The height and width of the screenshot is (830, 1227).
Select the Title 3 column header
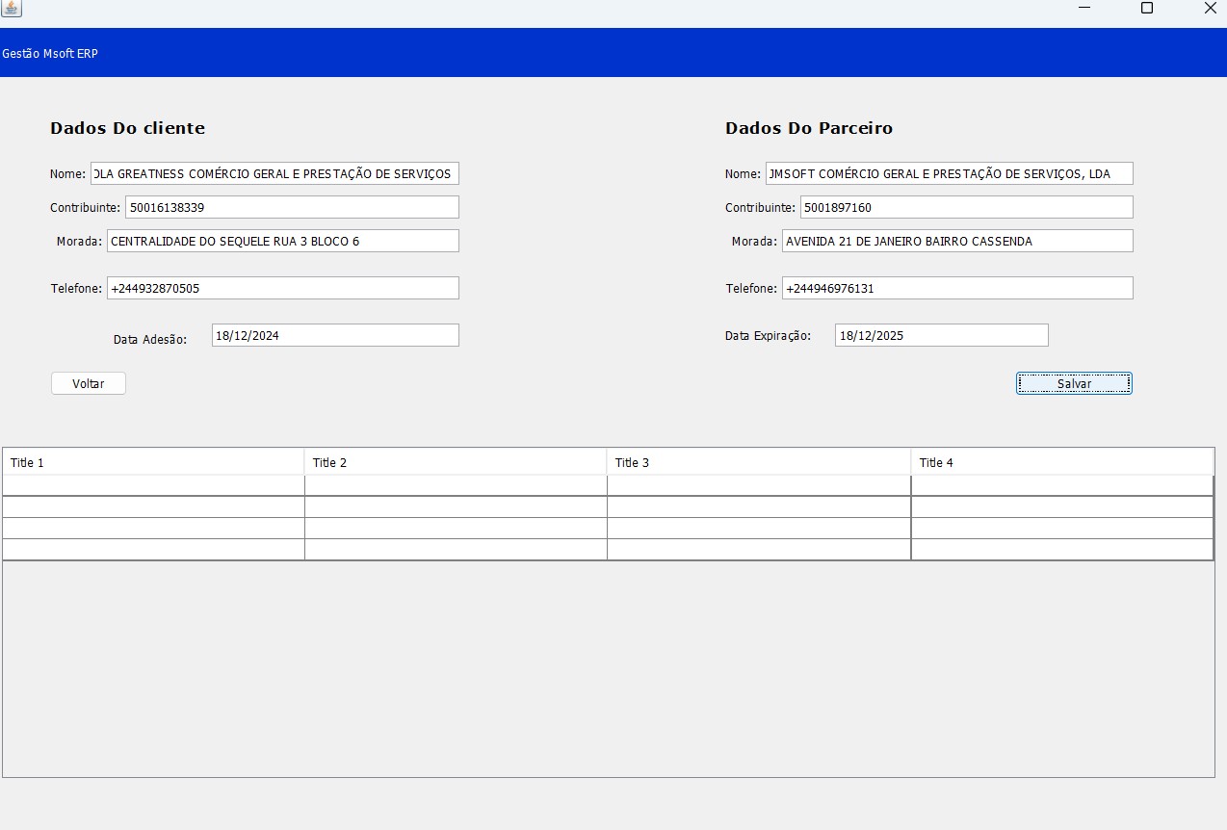758,462
